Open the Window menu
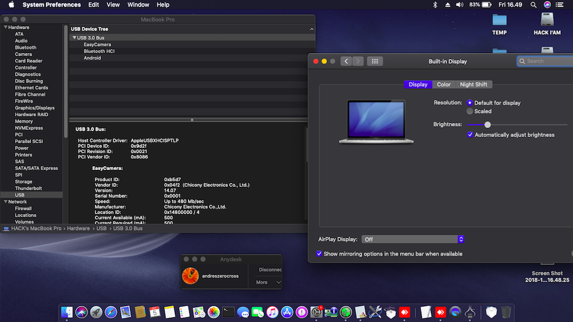Viewport: 573px width, 322px height. 138,5
